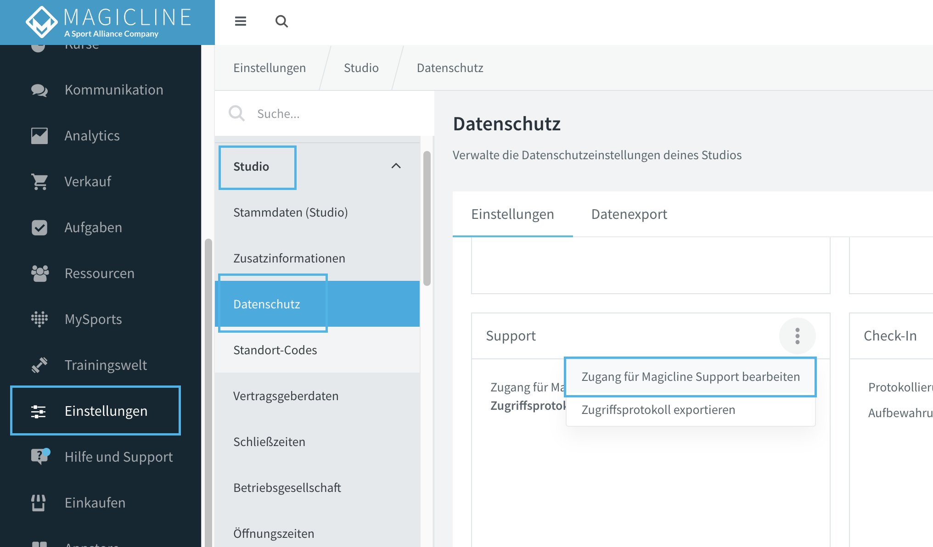Select the Kommunikation chat icon

click(x=39, y=90)
